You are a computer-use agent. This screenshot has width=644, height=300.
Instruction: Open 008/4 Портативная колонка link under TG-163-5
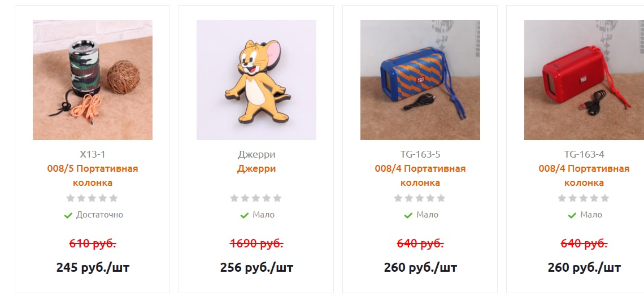420,176
